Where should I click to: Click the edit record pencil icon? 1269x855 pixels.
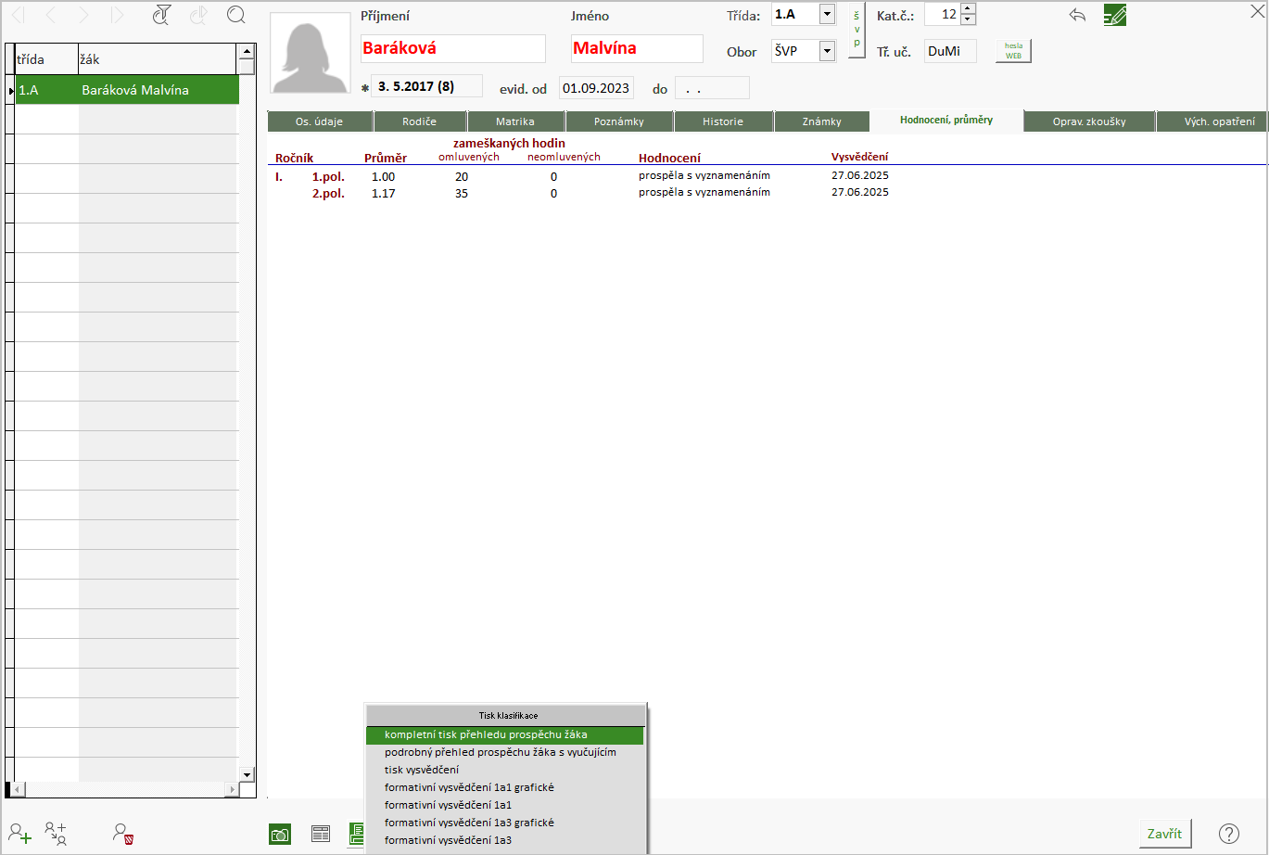pos(1114,15)
